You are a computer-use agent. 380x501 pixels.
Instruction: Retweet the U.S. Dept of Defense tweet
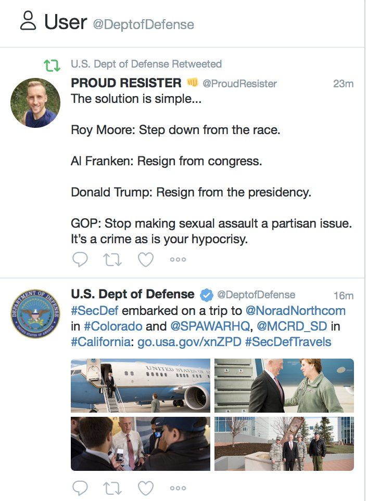pyautogui.click(x=113, y=487)
